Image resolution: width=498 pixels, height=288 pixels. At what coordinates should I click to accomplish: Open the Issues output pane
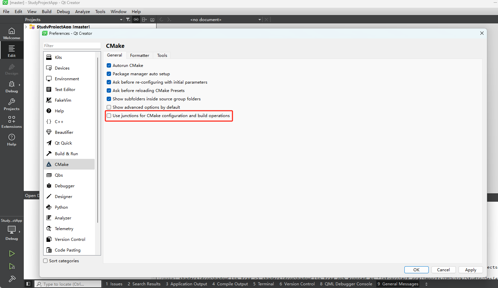click(114, 284)
